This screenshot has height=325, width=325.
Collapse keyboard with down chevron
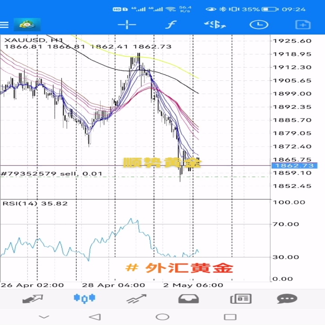coord(44,317)
